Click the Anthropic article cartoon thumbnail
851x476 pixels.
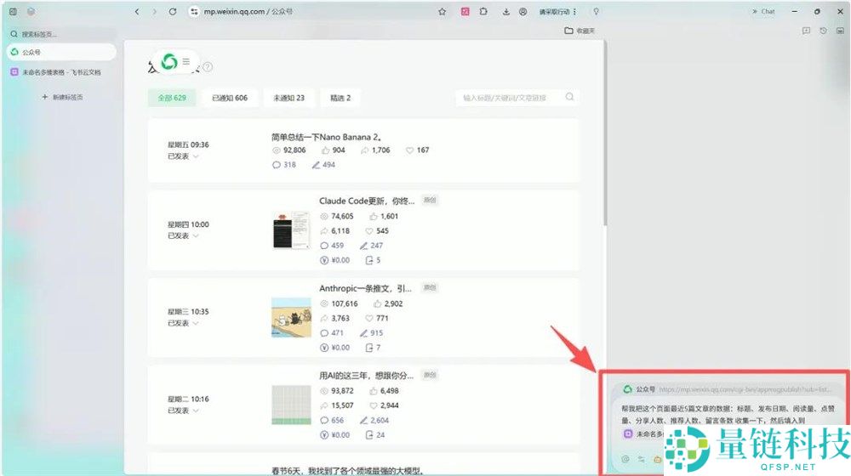[x=291, y=318]
